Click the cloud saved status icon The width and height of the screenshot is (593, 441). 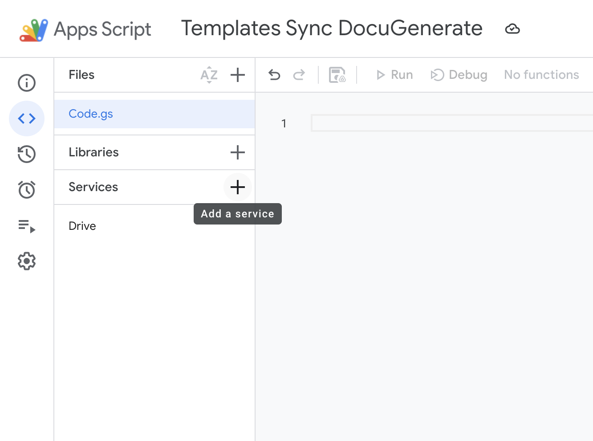tap(512, 29)
